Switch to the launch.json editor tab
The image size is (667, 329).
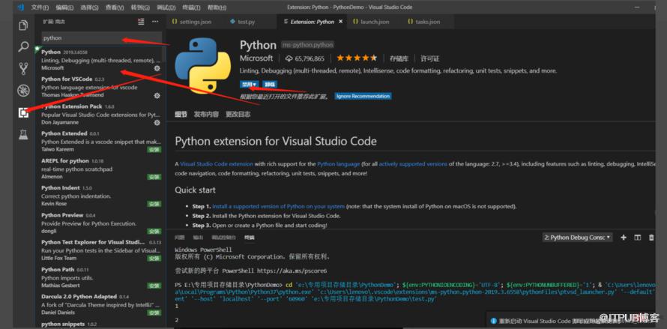[374, 22]
